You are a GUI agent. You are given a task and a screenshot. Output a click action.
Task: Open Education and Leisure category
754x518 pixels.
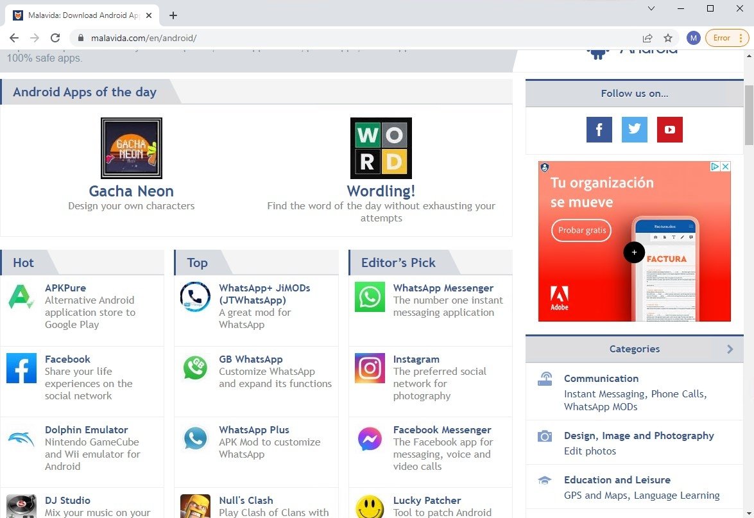coord(617,480)
